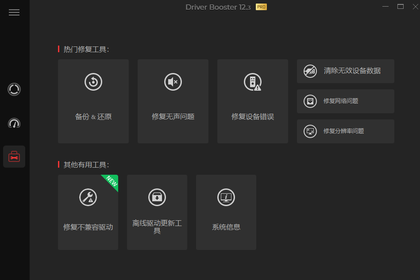Launch 修复分辨率问题
The width and height of the screenshot is (420, 280).
pyautogui.click(x=346, y=131)
